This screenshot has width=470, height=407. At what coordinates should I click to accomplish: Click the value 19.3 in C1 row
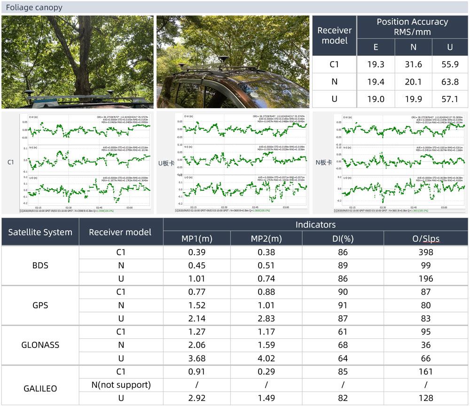tap(376, 64)
